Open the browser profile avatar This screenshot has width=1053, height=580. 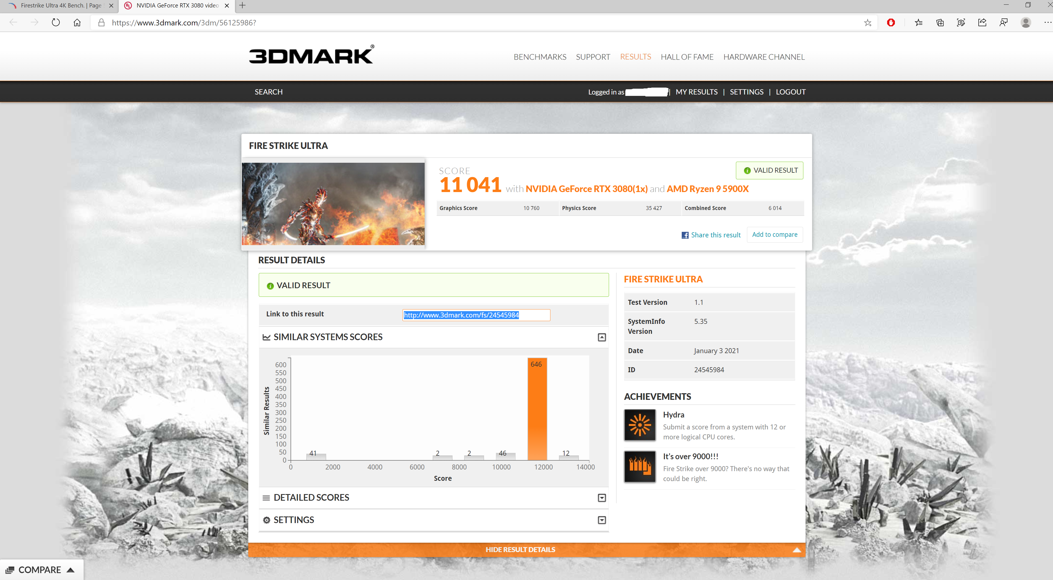[x=1025, y=22]
